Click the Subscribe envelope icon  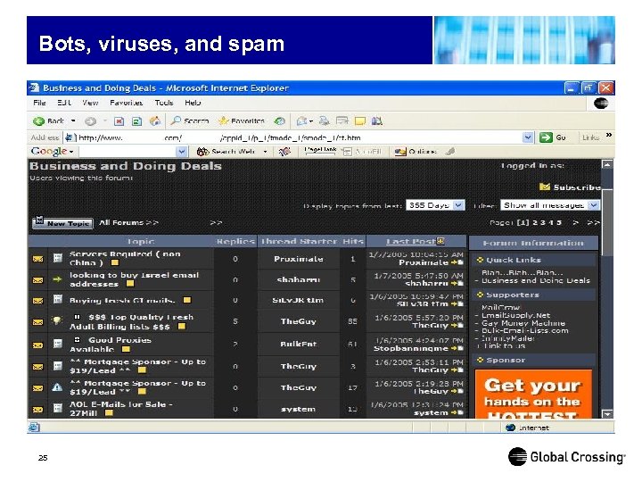[x=545, y=187]
